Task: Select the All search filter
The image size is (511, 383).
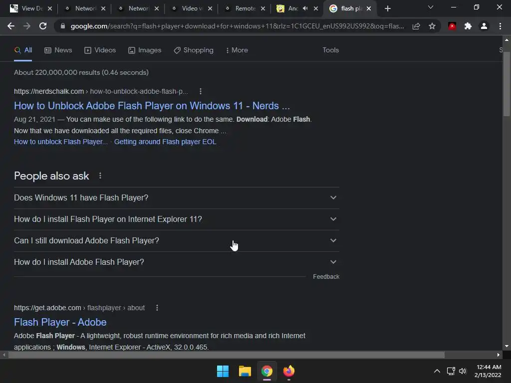Action: point(23,50)
